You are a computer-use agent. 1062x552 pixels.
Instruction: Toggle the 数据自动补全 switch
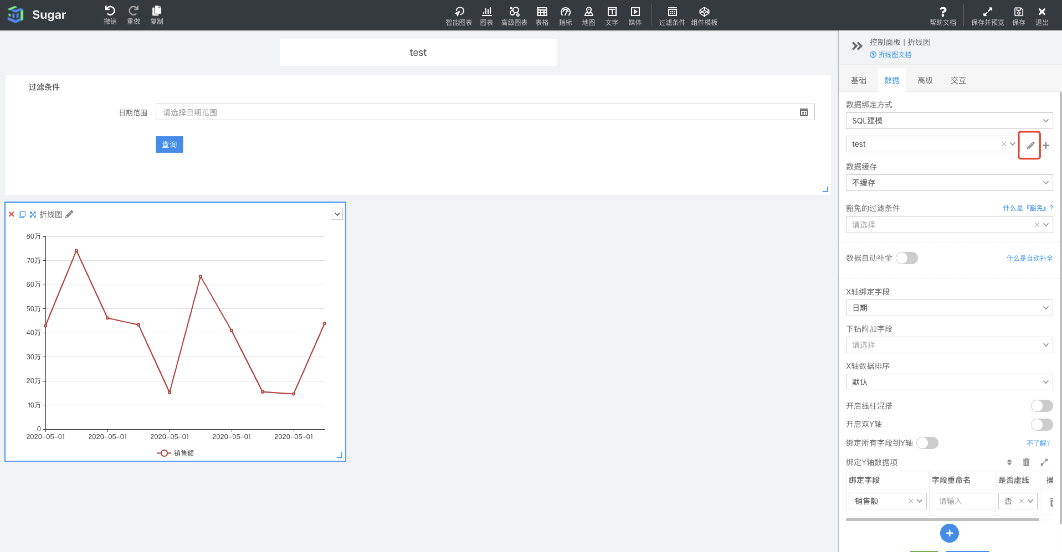pyautogui.click(x=907, y=258)
